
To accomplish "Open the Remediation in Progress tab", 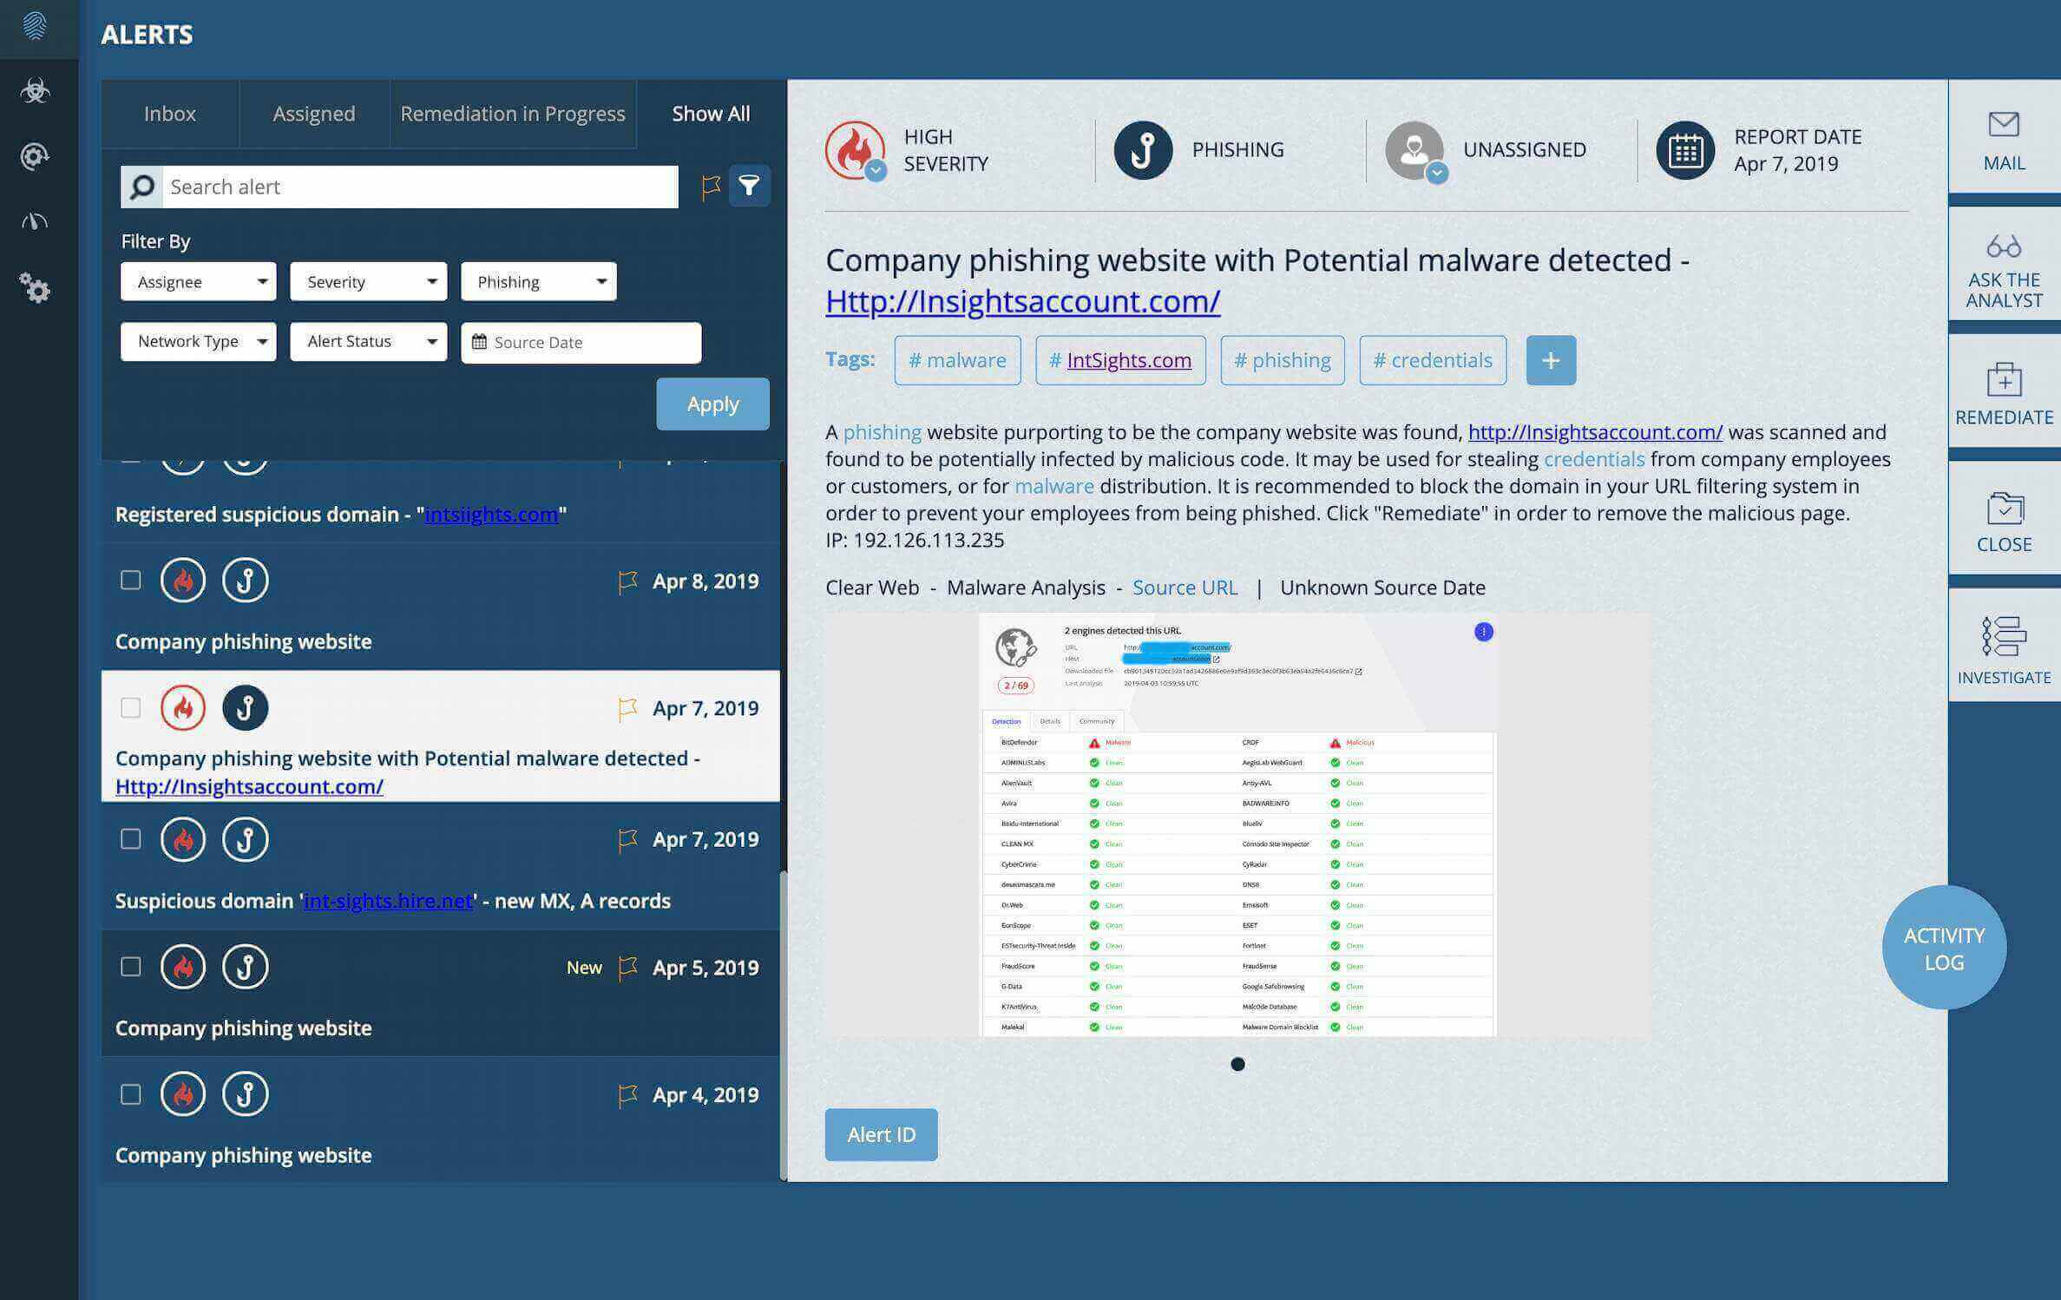I will click(x=512, y=113).
